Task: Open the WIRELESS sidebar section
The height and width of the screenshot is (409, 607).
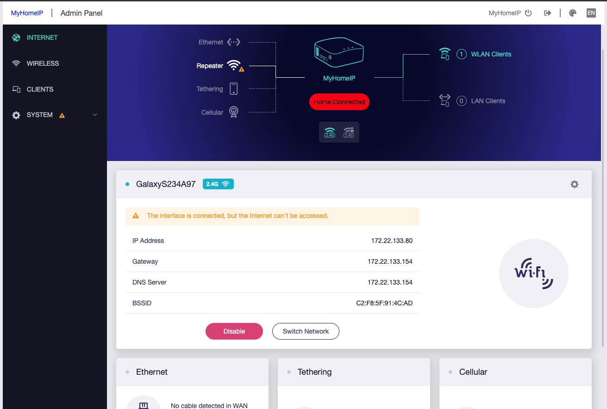Action: click(43, 63)
